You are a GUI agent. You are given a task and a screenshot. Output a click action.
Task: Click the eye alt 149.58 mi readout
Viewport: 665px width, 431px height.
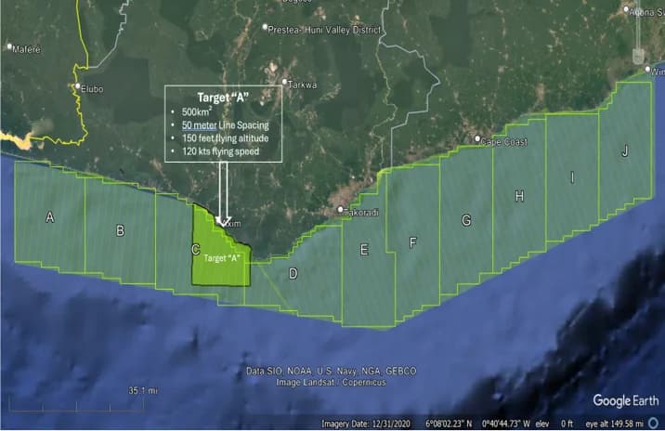615,424
